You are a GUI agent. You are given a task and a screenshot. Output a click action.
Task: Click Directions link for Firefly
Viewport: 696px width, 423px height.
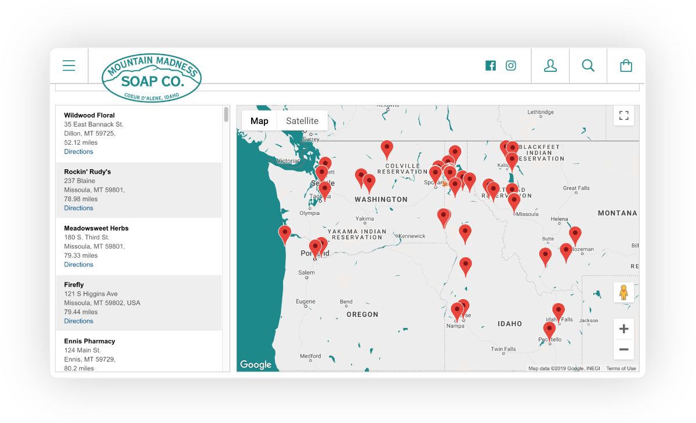(x=79, y=321)
